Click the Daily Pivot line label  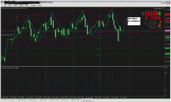99,32
